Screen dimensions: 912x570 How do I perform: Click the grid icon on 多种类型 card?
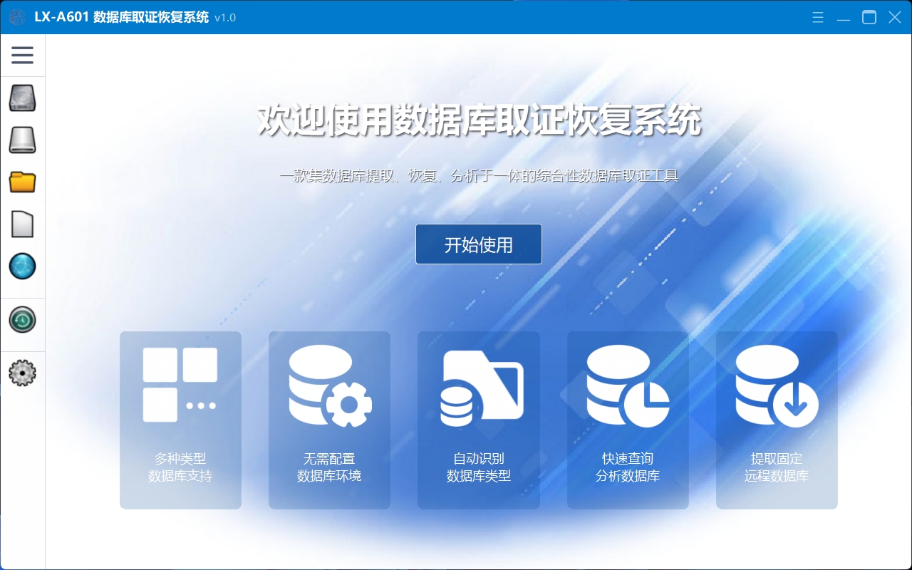(x=180, y=385)
